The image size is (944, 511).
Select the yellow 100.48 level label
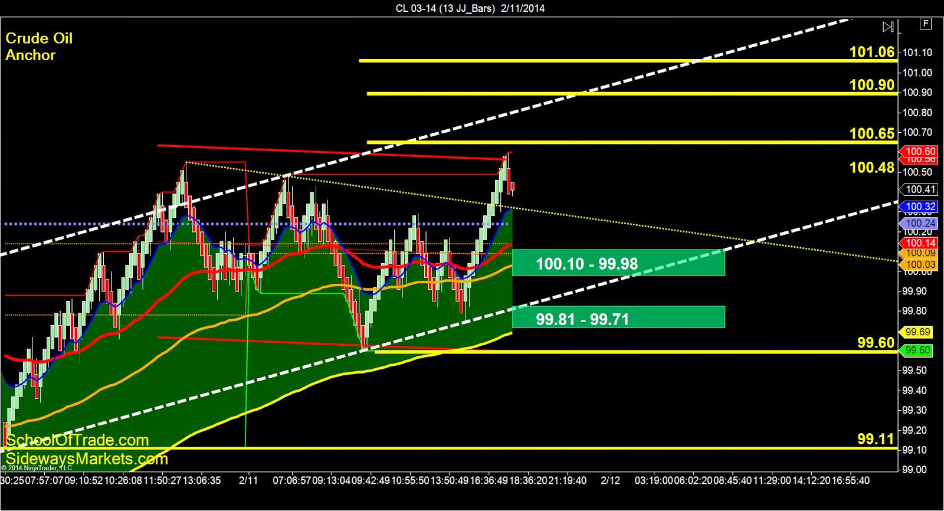(x=871, y=168)
